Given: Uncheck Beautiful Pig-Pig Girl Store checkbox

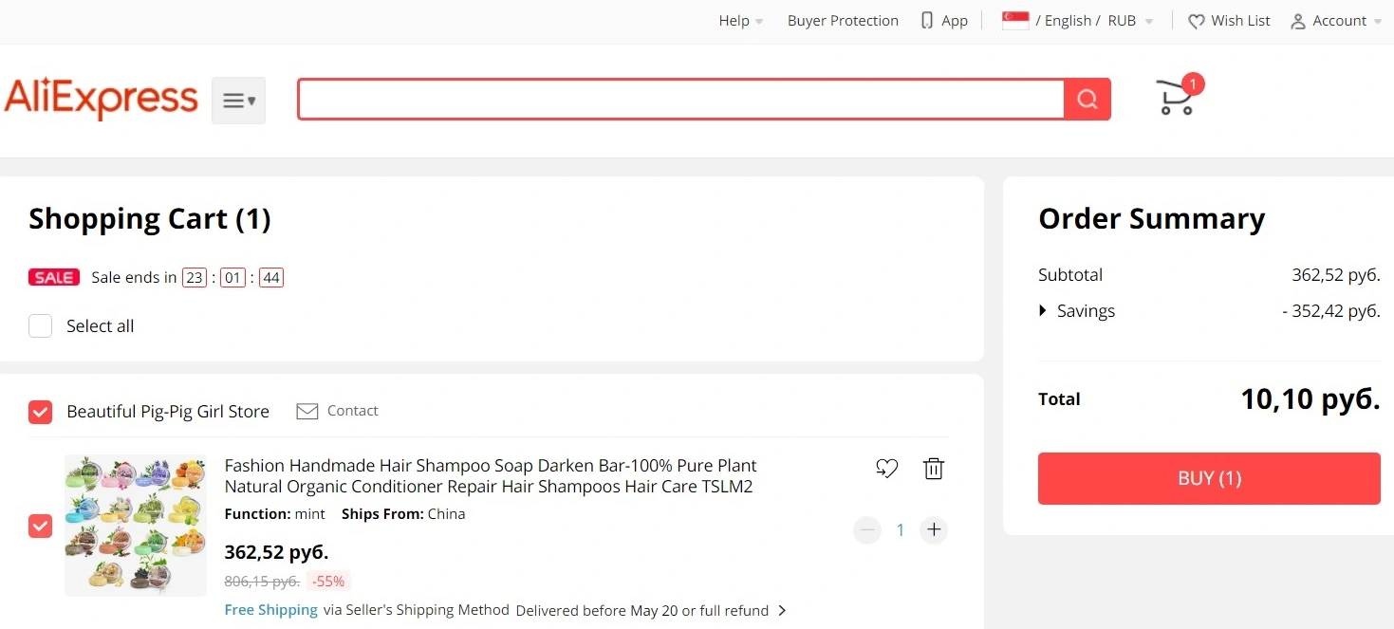Looking at the screenshot, I should (40, 412).
